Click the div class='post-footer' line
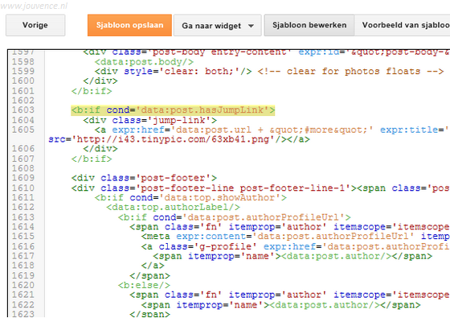 point(144,178)
